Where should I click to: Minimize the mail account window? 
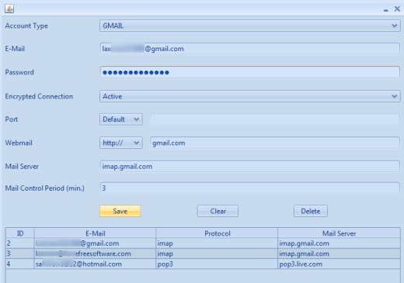tap(386, 10)
